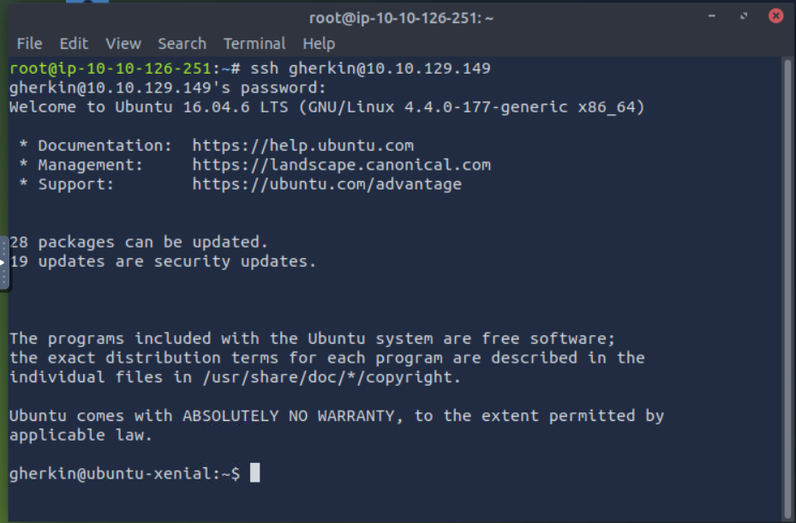Maximize the terminal window
This screenshot has height=523, width=796.
coord(744,16)
